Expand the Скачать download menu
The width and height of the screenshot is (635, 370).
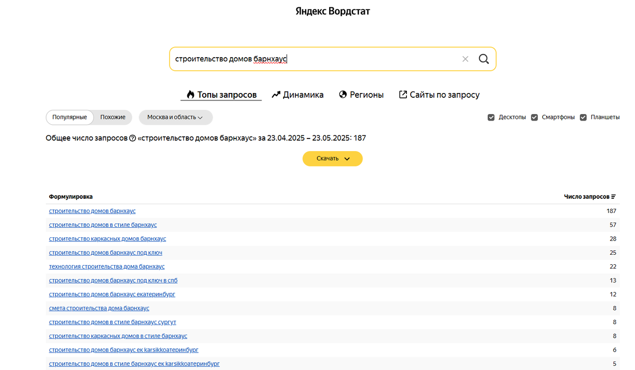[x=332, y=159]
